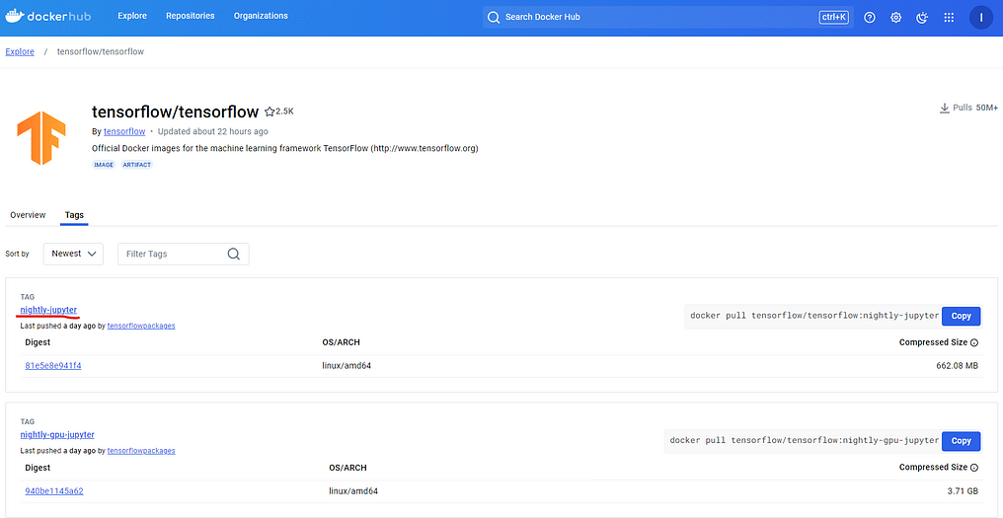Open Organizations in the header

(x=261, y=16)
